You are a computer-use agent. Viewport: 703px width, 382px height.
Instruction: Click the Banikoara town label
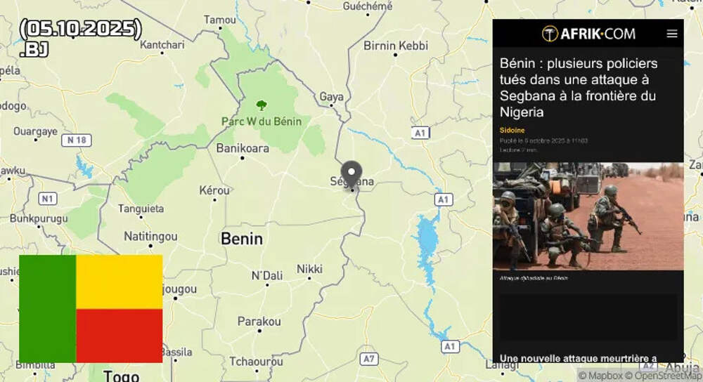coord(243,148)
